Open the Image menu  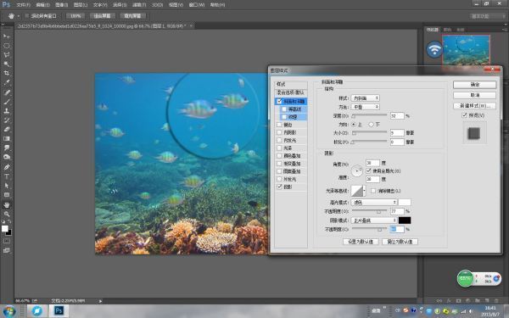click(61, 5)
